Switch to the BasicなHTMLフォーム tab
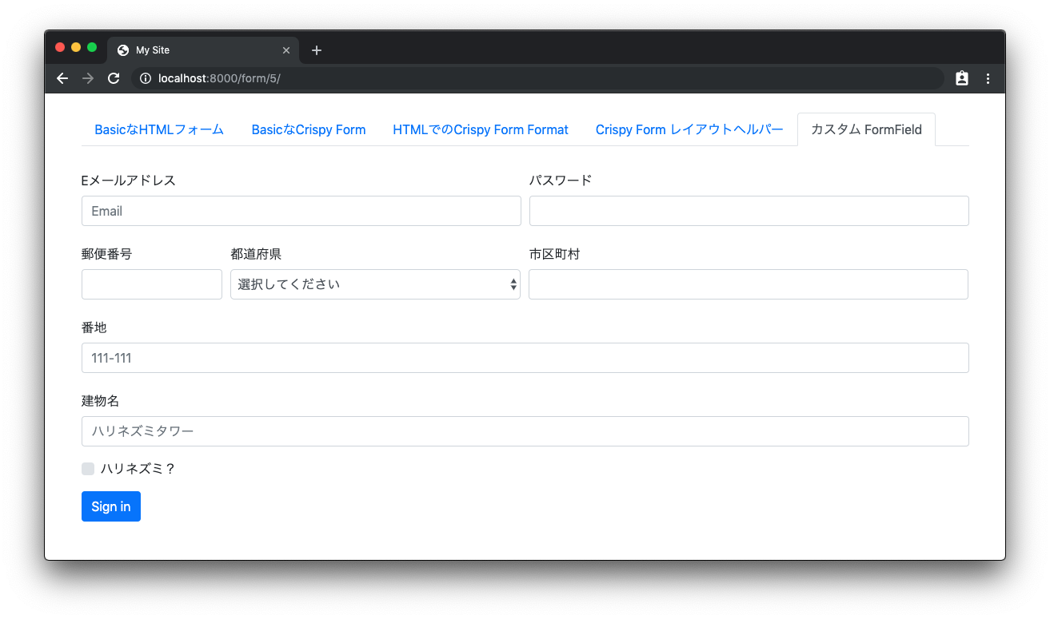The height and width of the screenshot is (619, 1050). [x=158, y=129]
